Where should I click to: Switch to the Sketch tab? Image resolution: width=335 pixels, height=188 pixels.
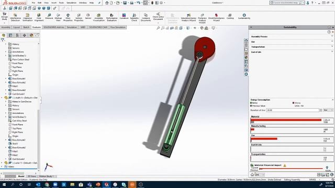(x=26, y=27)
